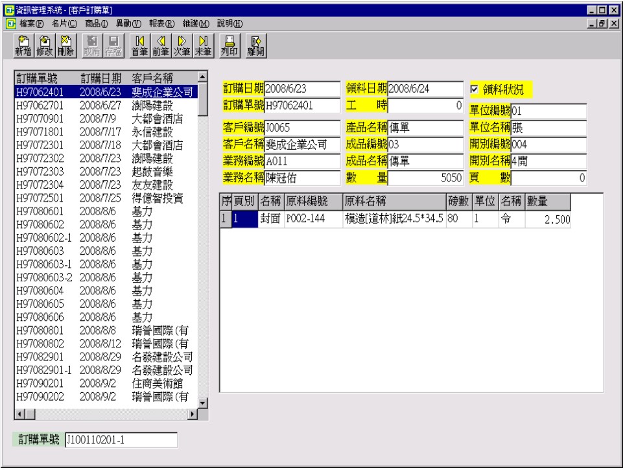The width and height of the screenshot is (625, 470).
Task: Restore the inner 客戶訂購單 document window
Action: coord(602,23)
